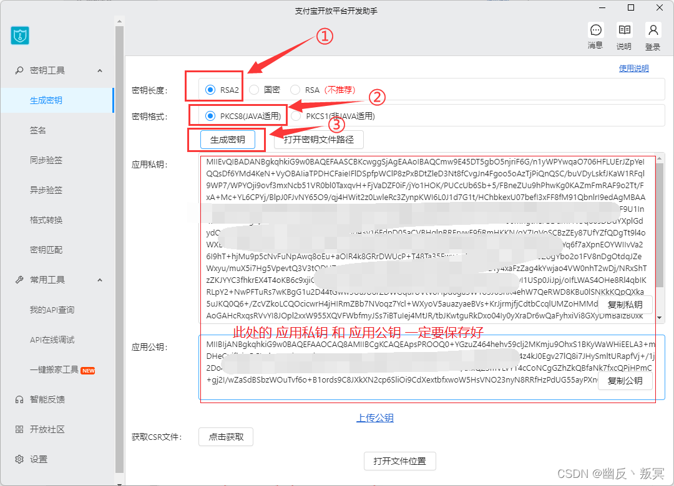The height and width of the screenshot is (486, 674).
Task: Minimize the window
Action: click(602, 7)
